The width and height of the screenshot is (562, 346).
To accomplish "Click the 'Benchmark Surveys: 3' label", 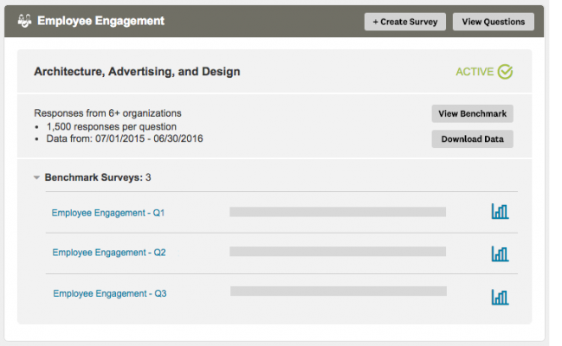I will click(x=98, y=177).
